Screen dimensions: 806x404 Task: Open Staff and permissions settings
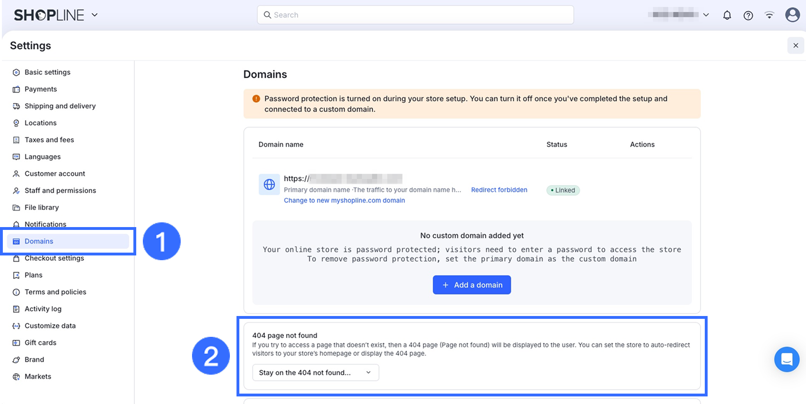[x=60, y=191]
